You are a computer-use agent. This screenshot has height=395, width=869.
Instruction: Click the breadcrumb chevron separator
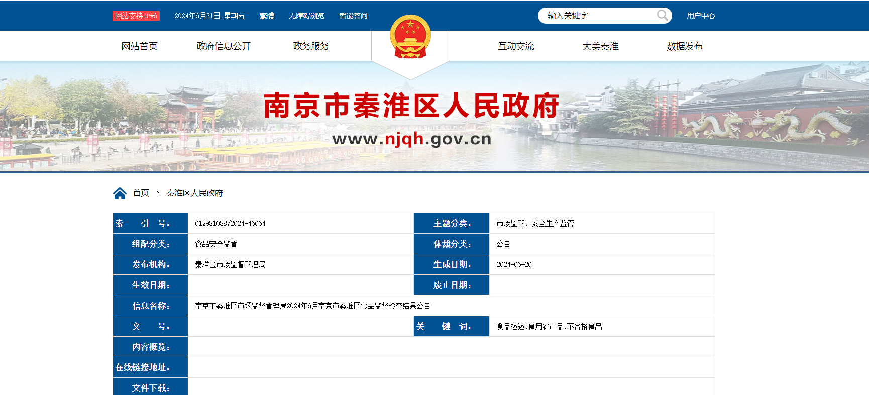[x=158, y=193]
